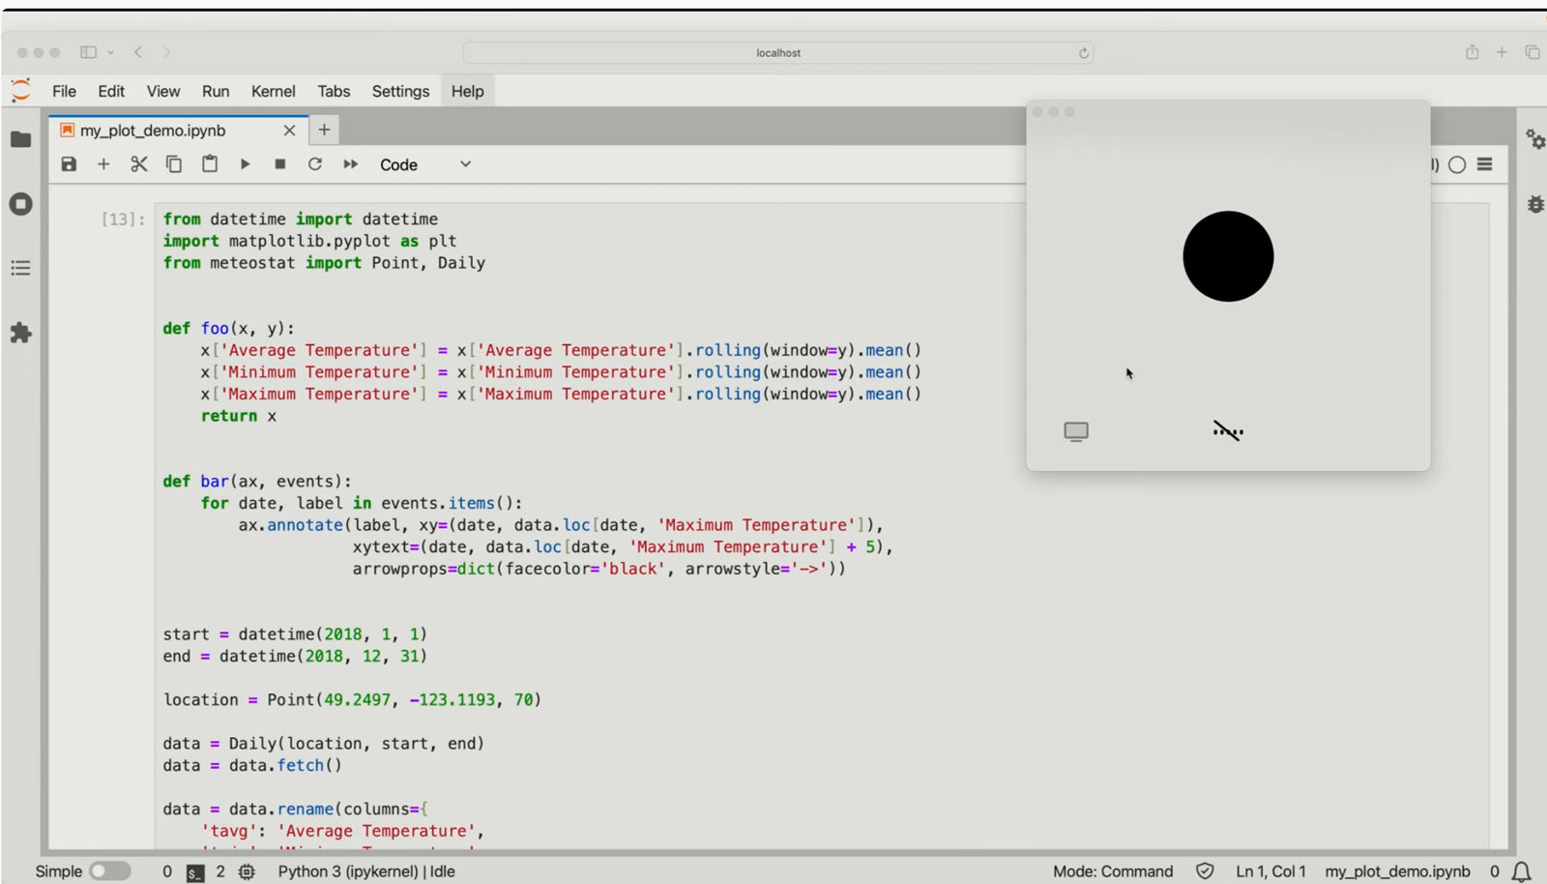Open the notebook toolbar hamburger menu icon
The width and height of the screenshot is (1547, 884).
pos(1485,164)
